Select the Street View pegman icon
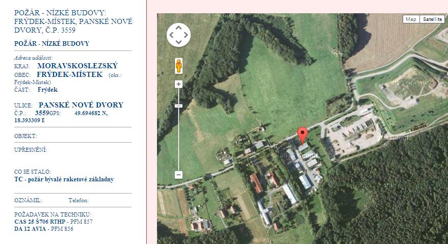 click(178, 66)
